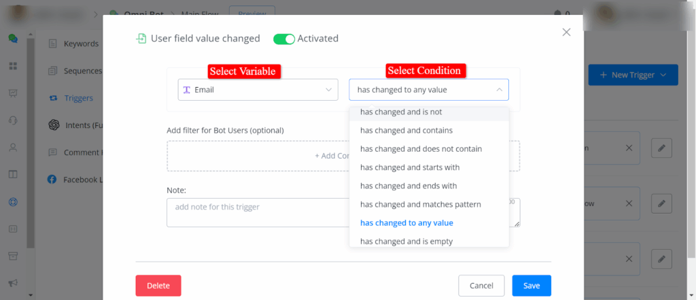Pick "has changed and matches pattern"

pyautogui.click(x=421, y=204)
